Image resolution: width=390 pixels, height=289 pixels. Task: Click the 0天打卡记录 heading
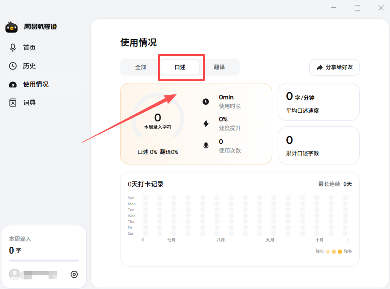(146, 184)
